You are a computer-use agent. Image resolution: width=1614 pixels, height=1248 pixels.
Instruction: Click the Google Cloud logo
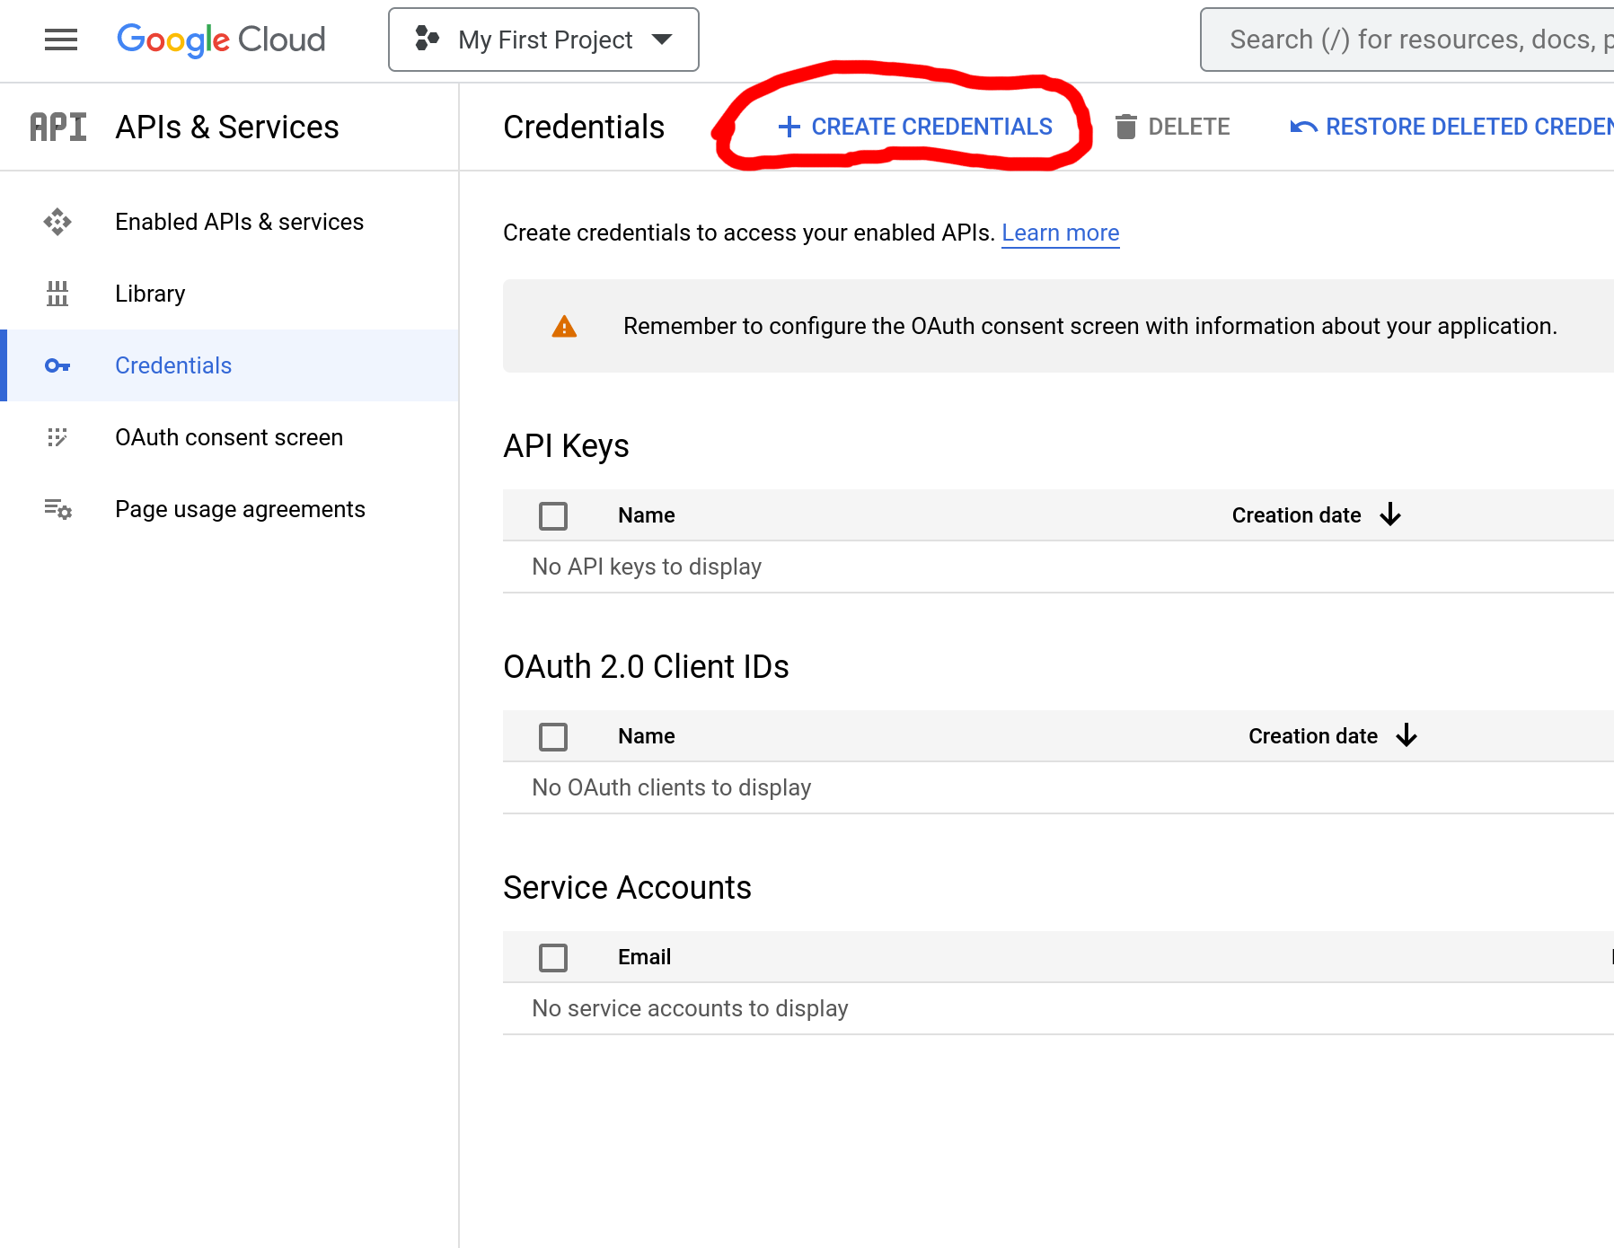(x=221, y=40)
